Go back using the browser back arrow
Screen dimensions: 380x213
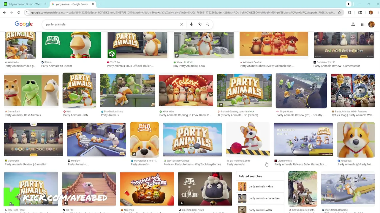point(4,12)
